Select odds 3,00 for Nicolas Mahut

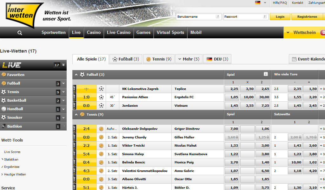click(x=263, y=146)
